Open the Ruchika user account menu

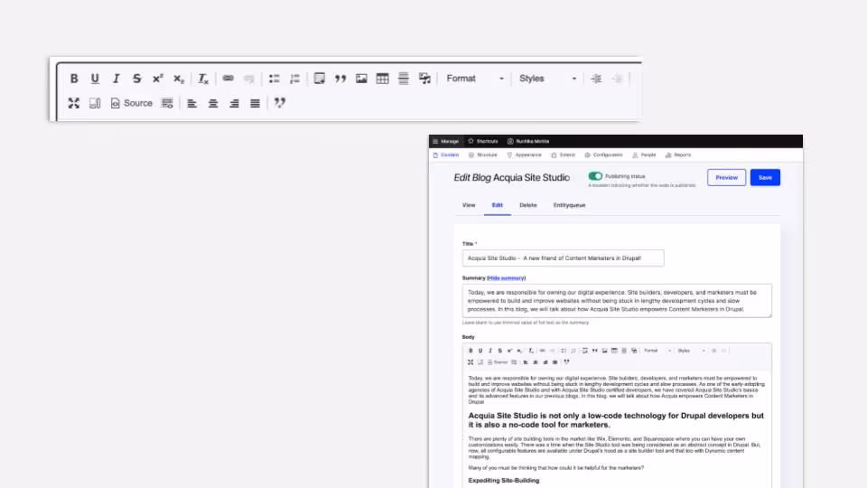528,141
